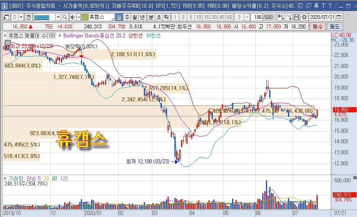
Task: Select second 초 chart period
Action: (159, 17)
